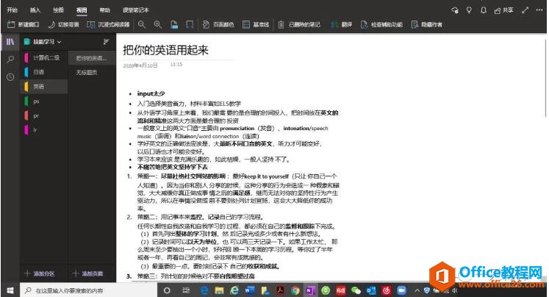Select the 英语 section
Viewport: 549px width, 297px height.
(44, 87)
